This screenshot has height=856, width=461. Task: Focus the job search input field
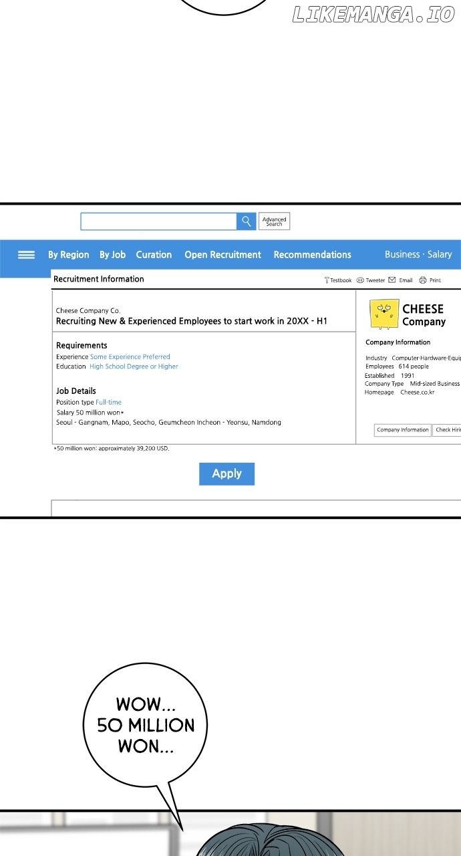158,221
